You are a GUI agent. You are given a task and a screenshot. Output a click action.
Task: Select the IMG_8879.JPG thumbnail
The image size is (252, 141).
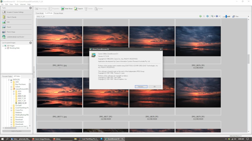tap(198, 92)
